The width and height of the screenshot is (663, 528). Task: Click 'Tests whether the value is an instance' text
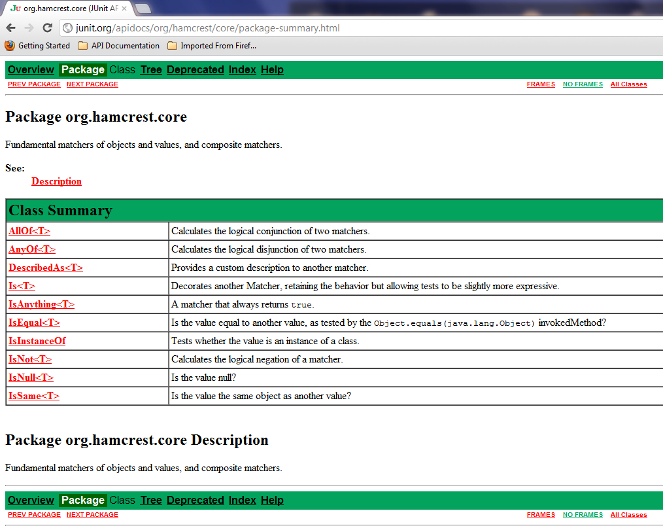tap(245, 341)
